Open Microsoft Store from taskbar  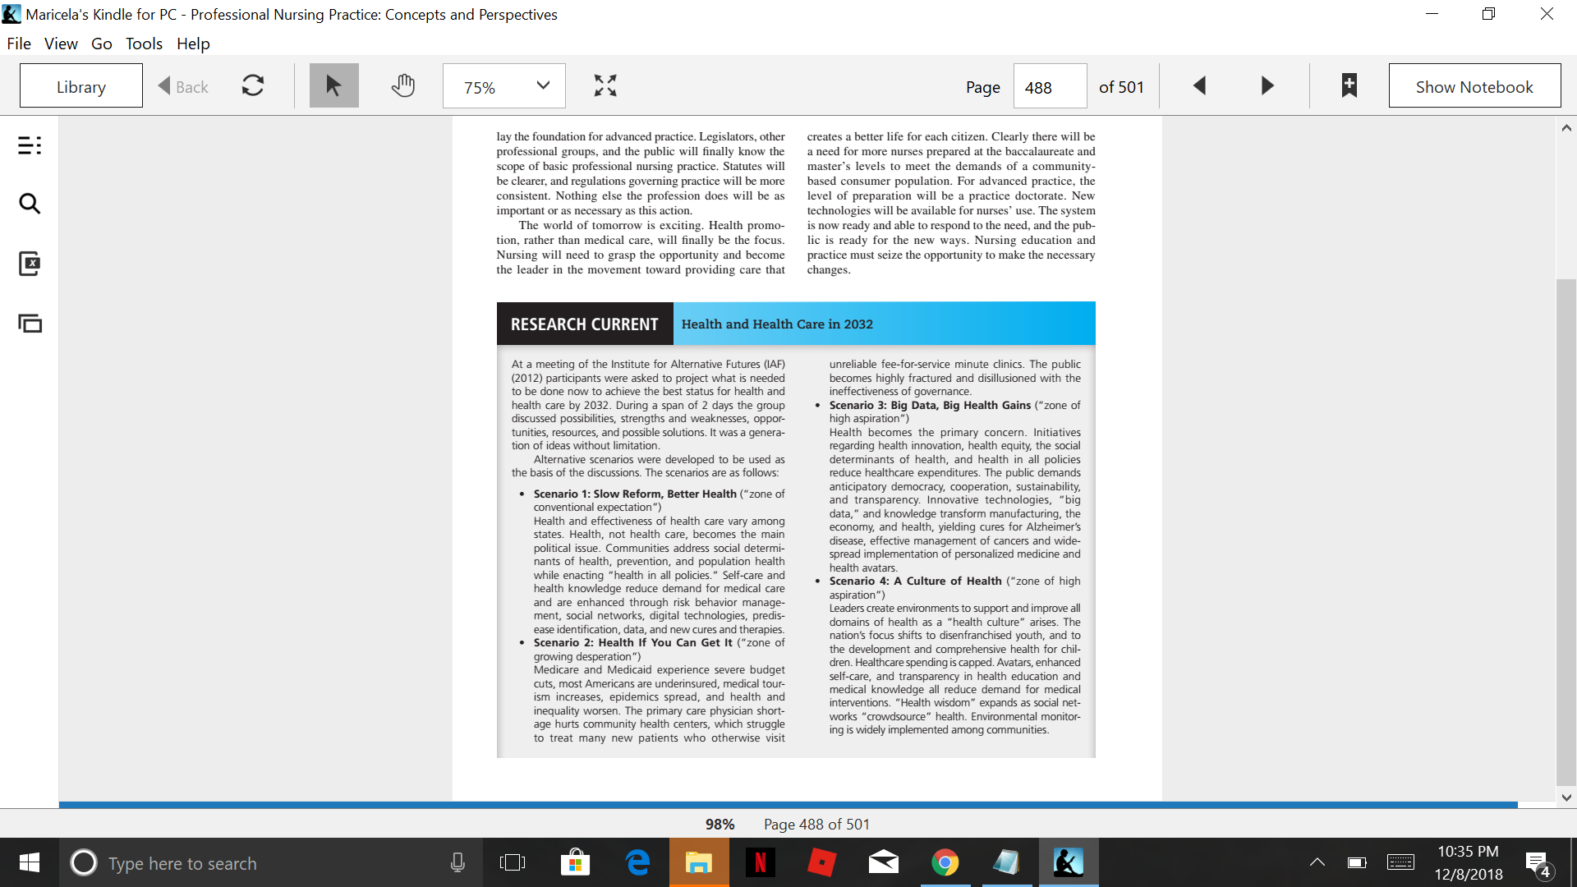(575, 862)
